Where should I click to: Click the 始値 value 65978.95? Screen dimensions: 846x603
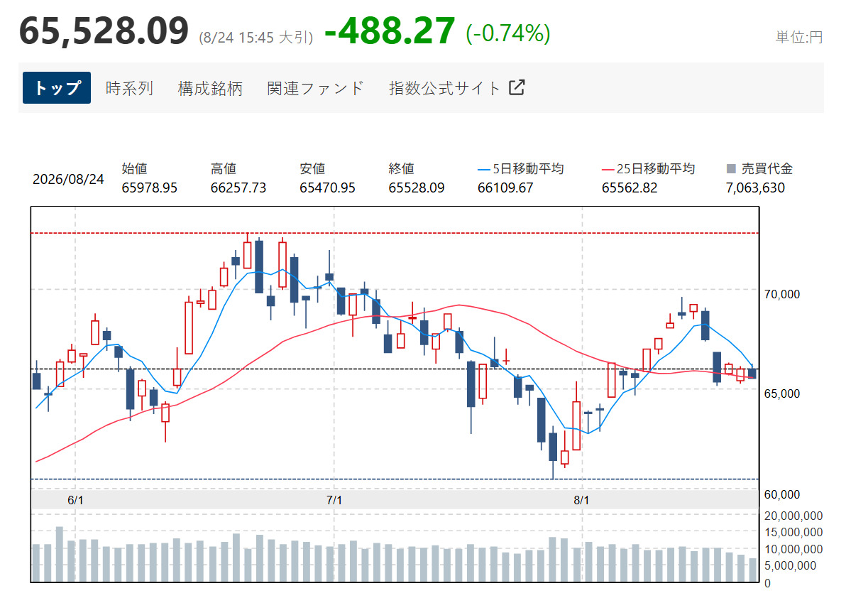pos(150,188)
